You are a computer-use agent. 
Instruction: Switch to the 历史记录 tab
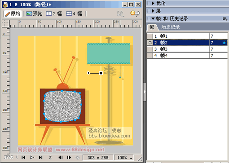click(x=170, y=27)
